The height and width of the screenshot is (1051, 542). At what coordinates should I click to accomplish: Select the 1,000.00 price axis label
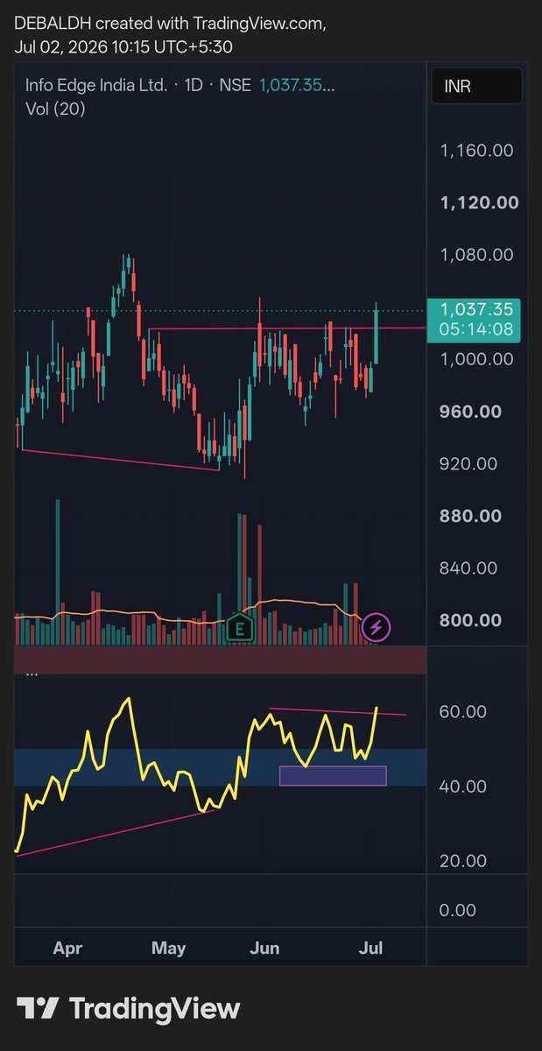(x=477, y=359)
